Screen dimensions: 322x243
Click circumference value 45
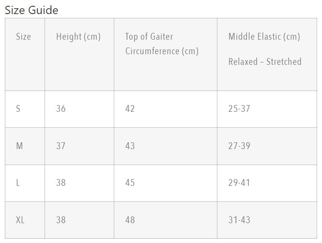(x=130, y=183)
